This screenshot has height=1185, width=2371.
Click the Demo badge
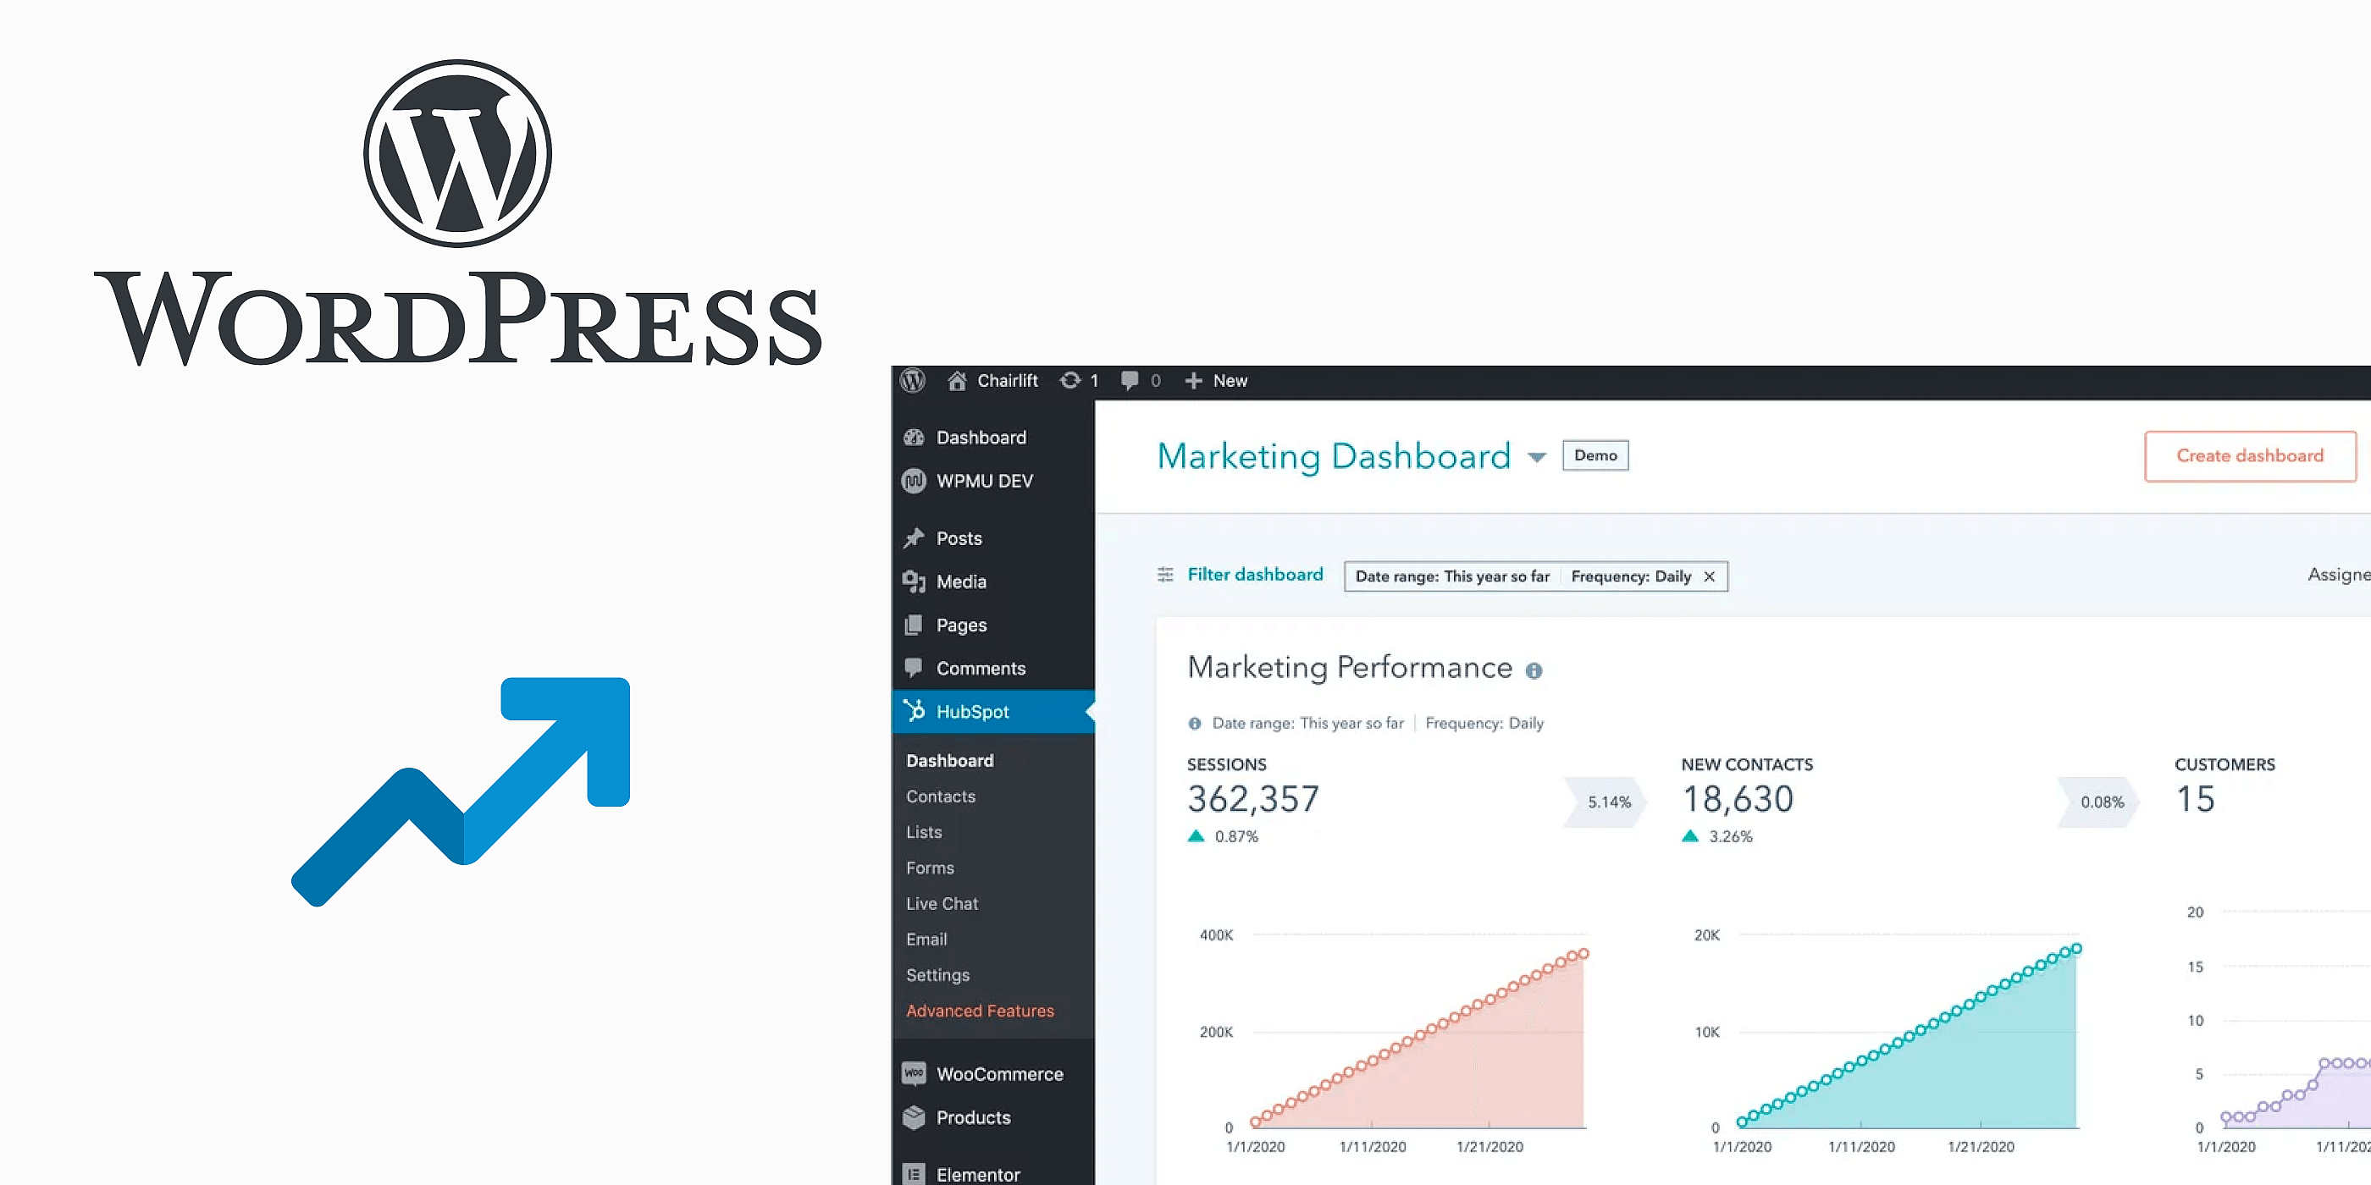click(1595, 455)
